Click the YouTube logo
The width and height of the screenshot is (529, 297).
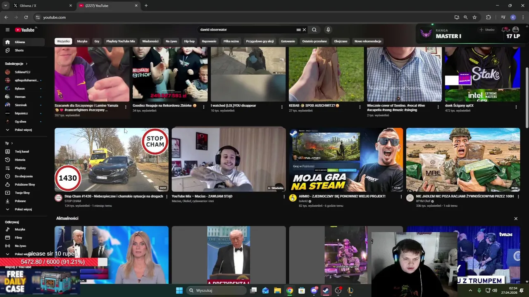(25, 30)
